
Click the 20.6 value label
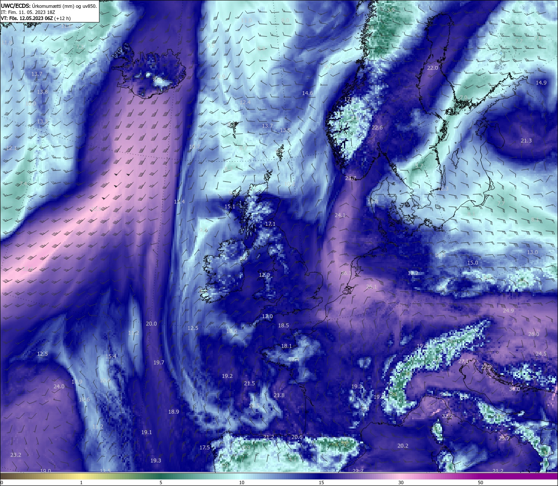pos(297,437)
